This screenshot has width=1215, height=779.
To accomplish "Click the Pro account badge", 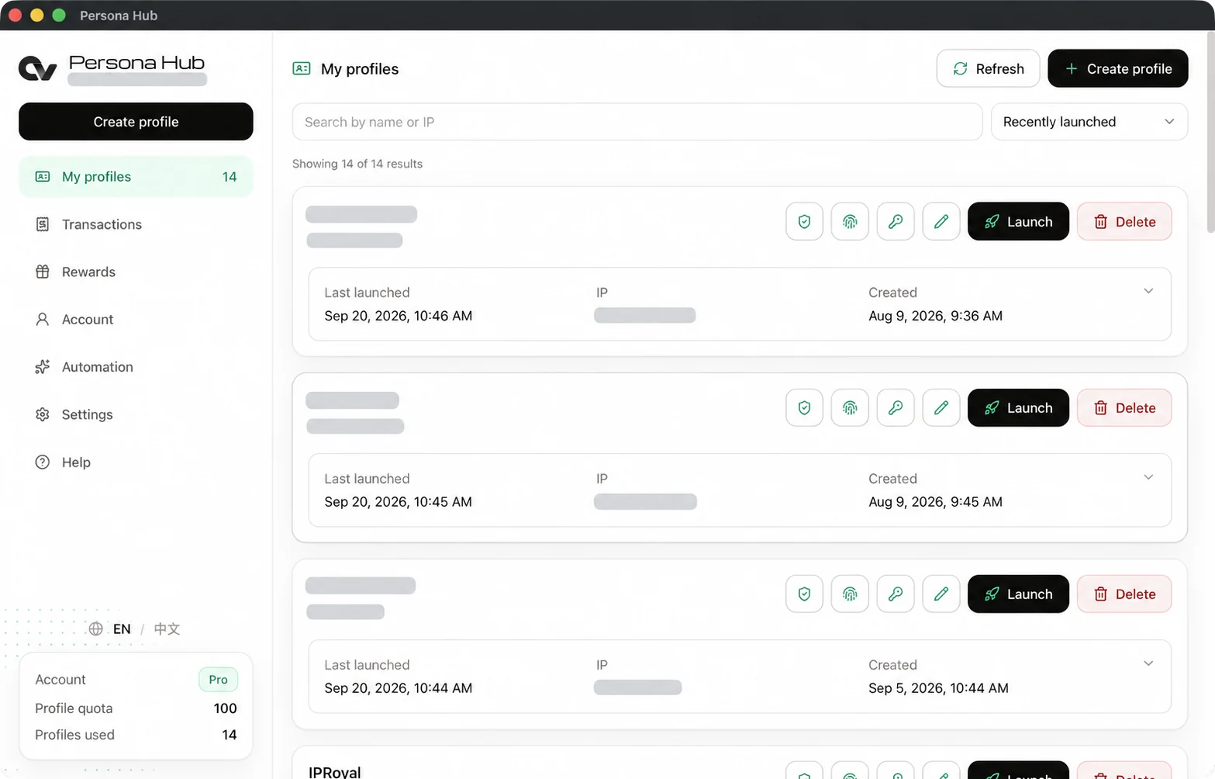I will pyautogui.click(x=218, y=679).
